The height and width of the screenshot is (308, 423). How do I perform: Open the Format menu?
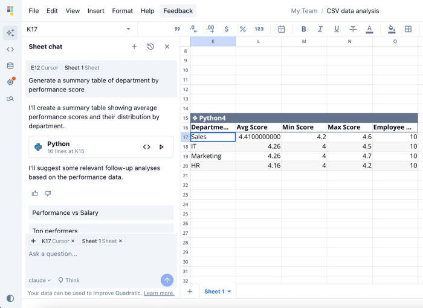point(123,11)
